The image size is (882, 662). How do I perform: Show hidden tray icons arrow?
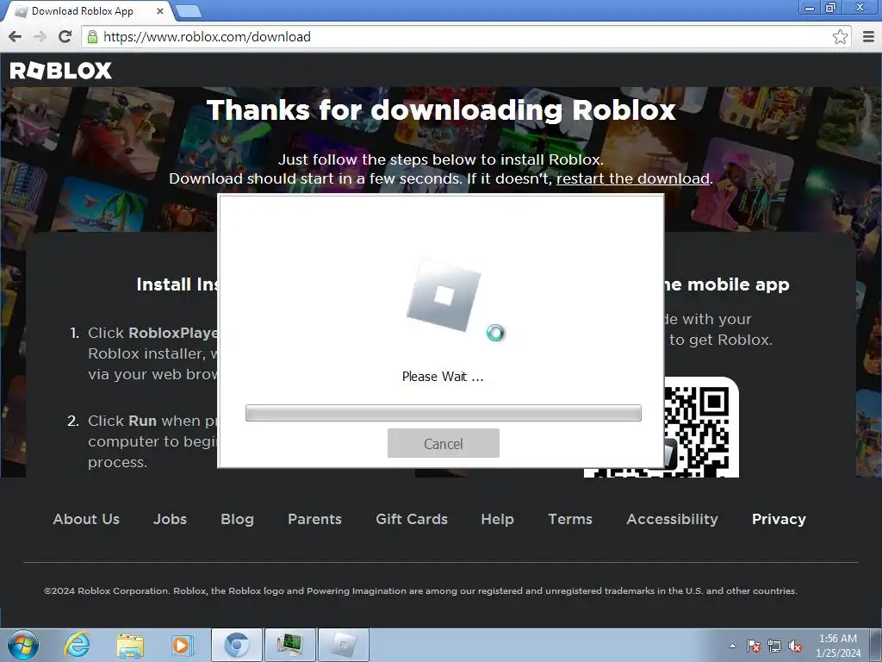pyautogui.click(x=732, y=646)
